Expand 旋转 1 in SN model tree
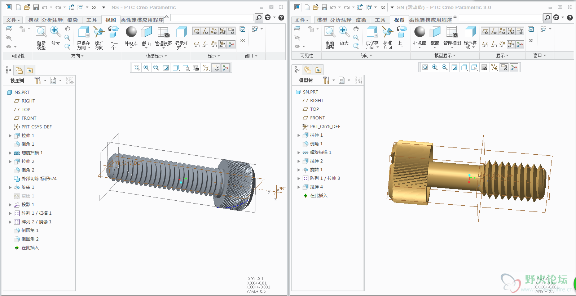The image size is (576, 296). pos(299,170)
